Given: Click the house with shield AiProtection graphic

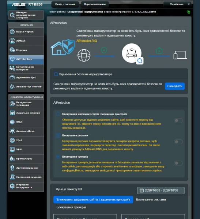Looking at the screenshot, I should [x=63, y=47].
